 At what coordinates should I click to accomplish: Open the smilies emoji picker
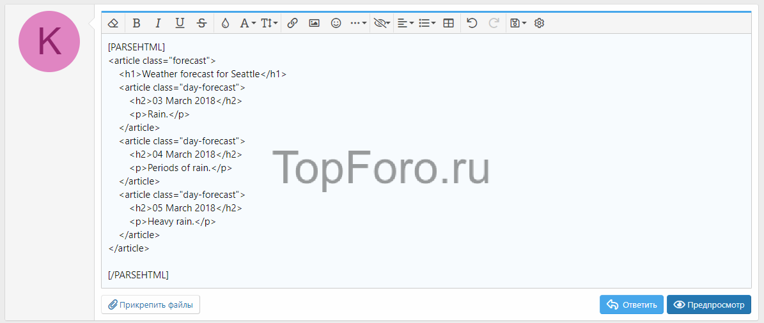coord(336,23)
